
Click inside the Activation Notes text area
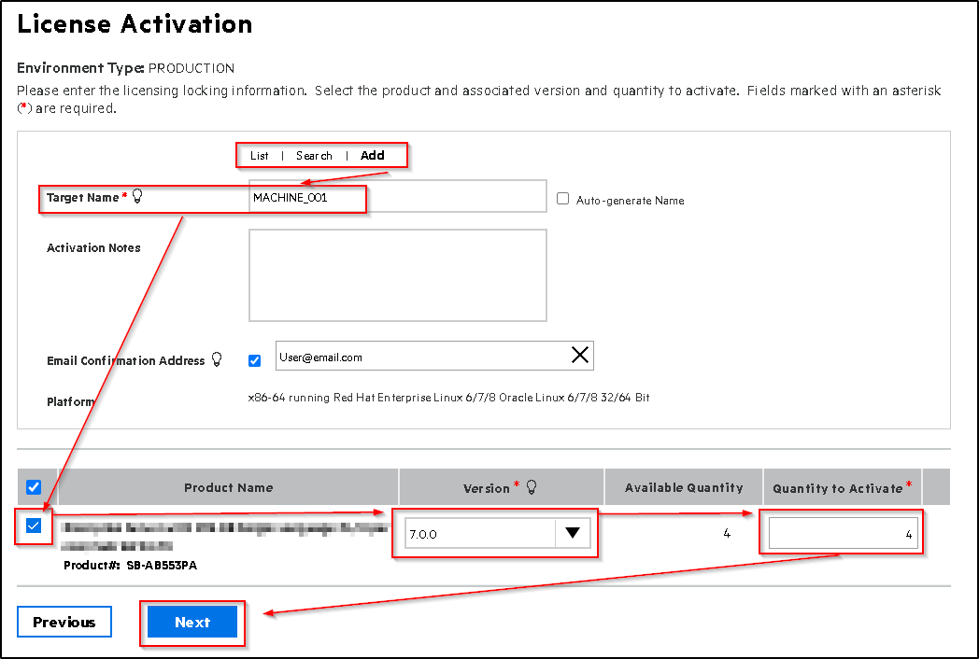(397, 273)
